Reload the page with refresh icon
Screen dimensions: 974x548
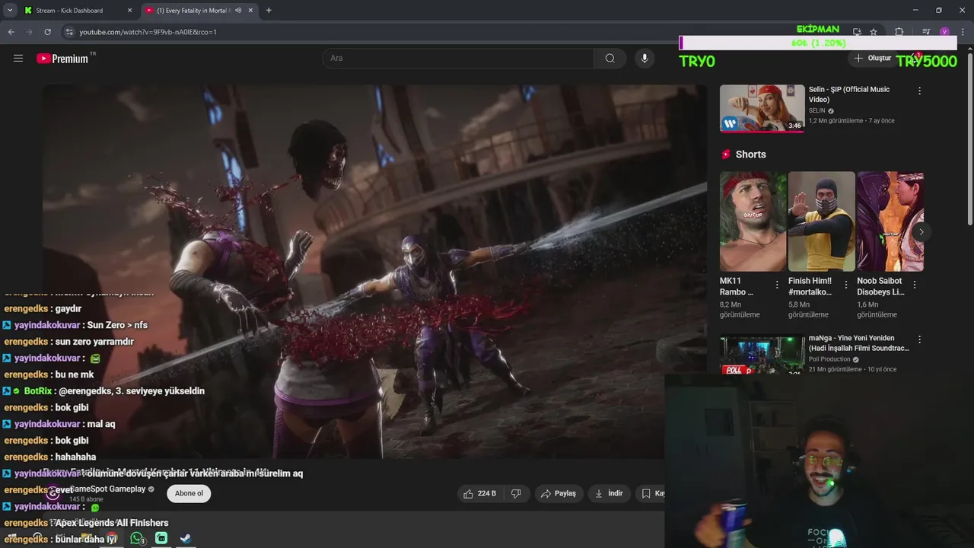click(47, 32)
